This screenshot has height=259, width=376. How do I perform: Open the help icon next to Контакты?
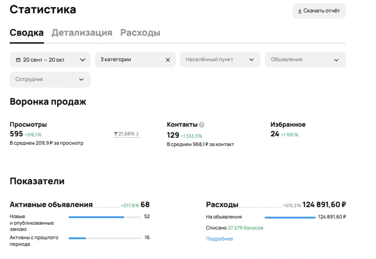(202, 125)
